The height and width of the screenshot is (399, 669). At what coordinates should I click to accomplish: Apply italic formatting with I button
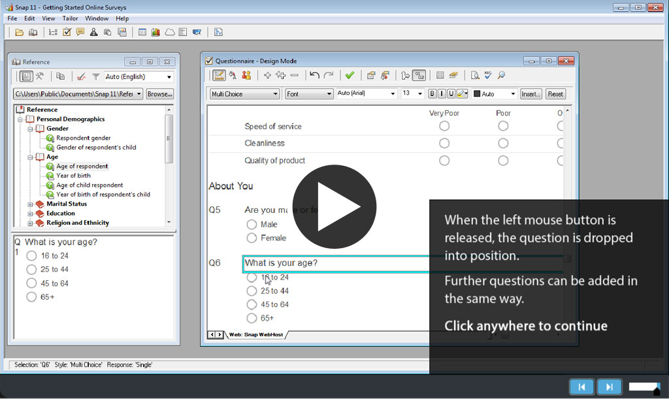tap(442, 94)
